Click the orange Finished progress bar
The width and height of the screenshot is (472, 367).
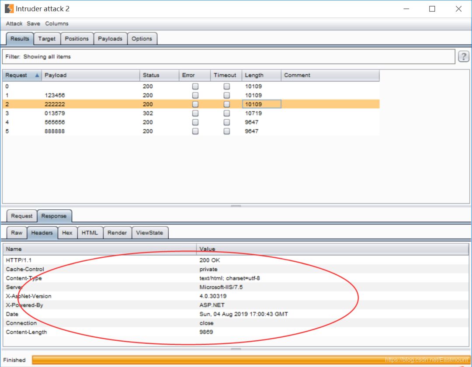coord(249,360)
